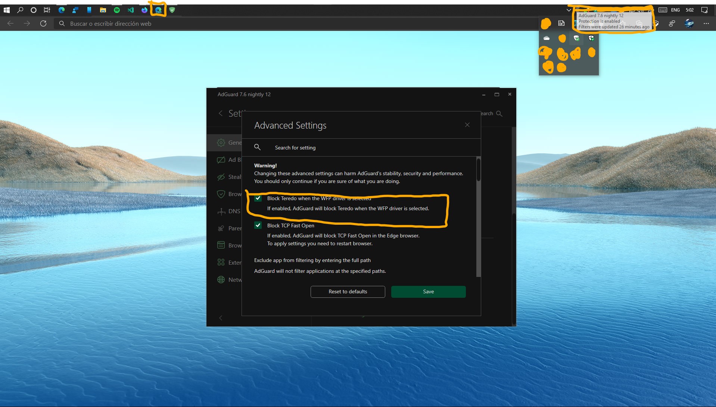Viewport: 716px width, 407px height.
Task: Go back in the browser
Action: point(10,23)
